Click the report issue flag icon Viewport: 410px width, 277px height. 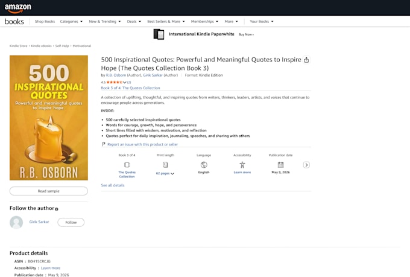click(104, 144)
